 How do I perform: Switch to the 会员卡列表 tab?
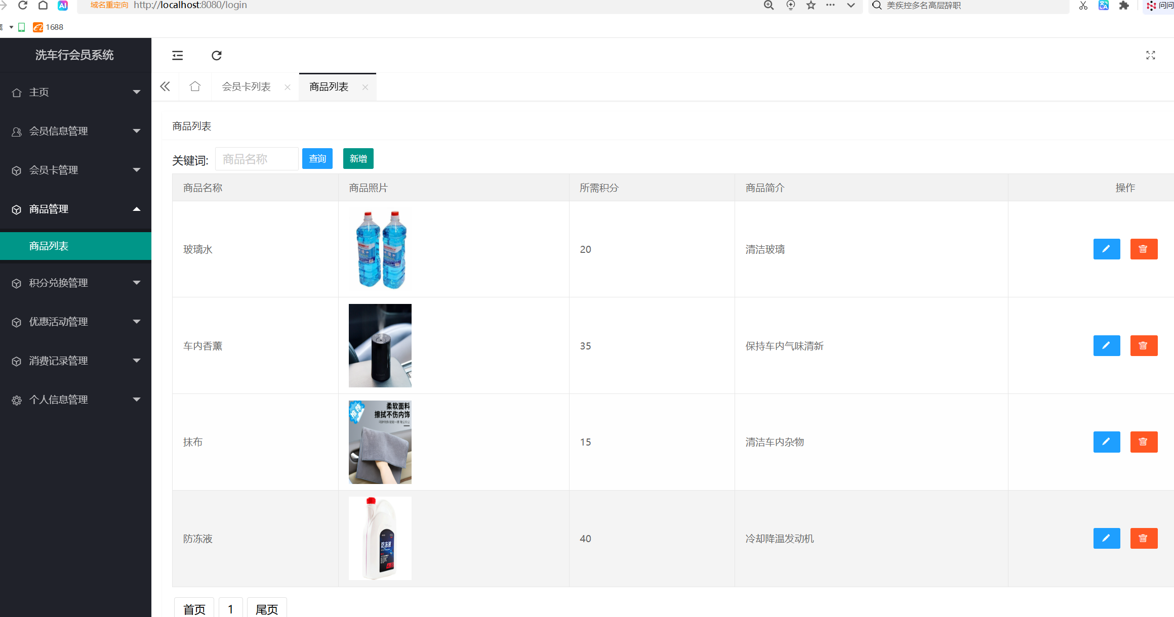click(x=247, y=86)
